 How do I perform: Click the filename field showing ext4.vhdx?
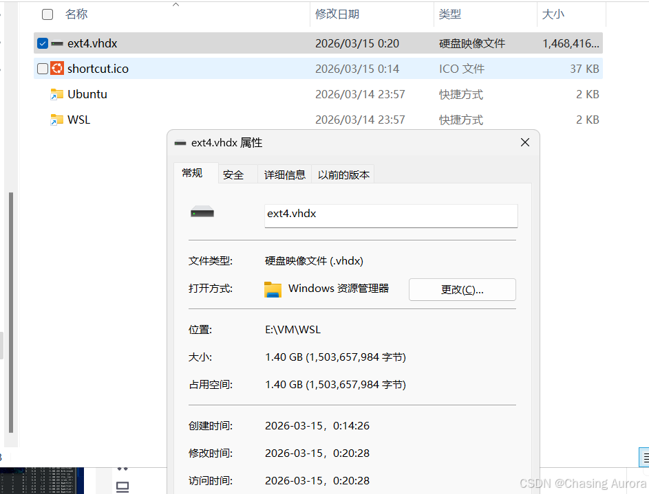390,216
